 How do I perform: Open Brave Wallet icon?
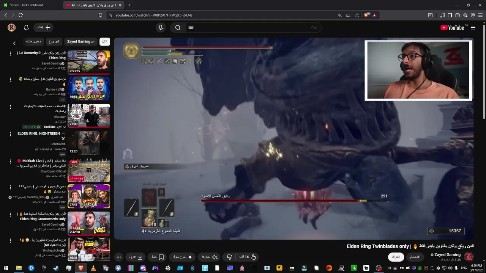point(458,15)
